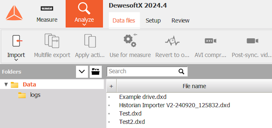
Task: Click the open folder browse icon
Action: coord(96,71)
